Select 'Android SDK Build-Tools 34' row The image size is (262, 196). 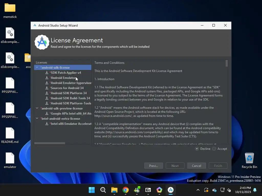[x=63, y=98]
